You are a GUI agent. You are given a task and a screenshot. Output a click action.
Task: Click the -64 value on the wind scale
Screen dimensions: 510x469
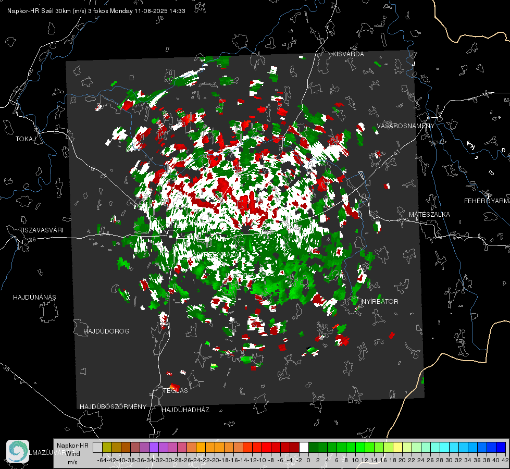tap(102, 461)
